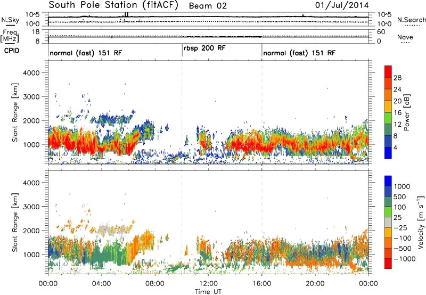426x295 pixels.
Task: Click the blue bottom of the power colorbar
Action: point(388,153)
